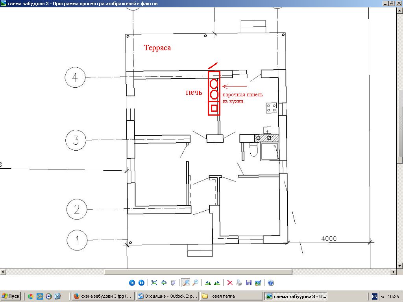Click the horizontal scrollbar thumb
403x302 pixels.
198,272
